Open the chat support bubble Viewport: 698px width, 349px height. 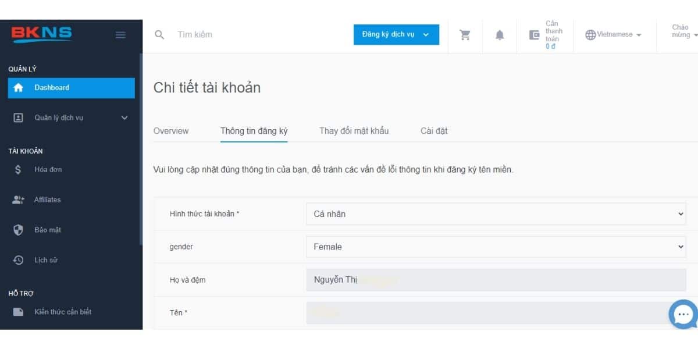coord(683,314)
